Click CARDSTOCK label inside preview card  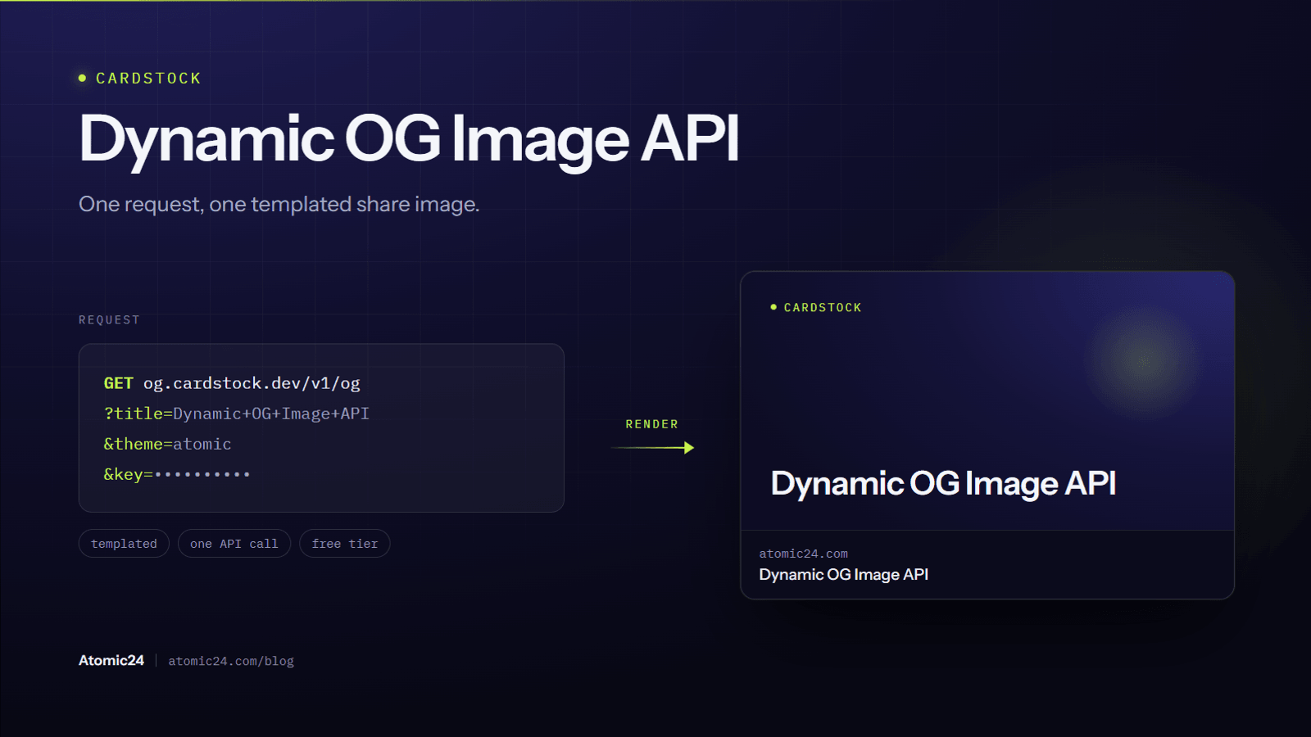click(823, 308)
